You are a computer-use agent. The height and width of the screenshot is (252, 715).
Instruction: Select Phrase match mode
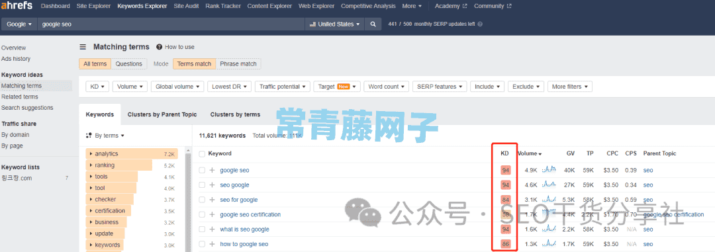238,63
